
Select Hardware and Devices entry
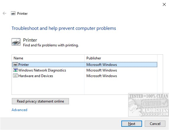pos(85,76)
